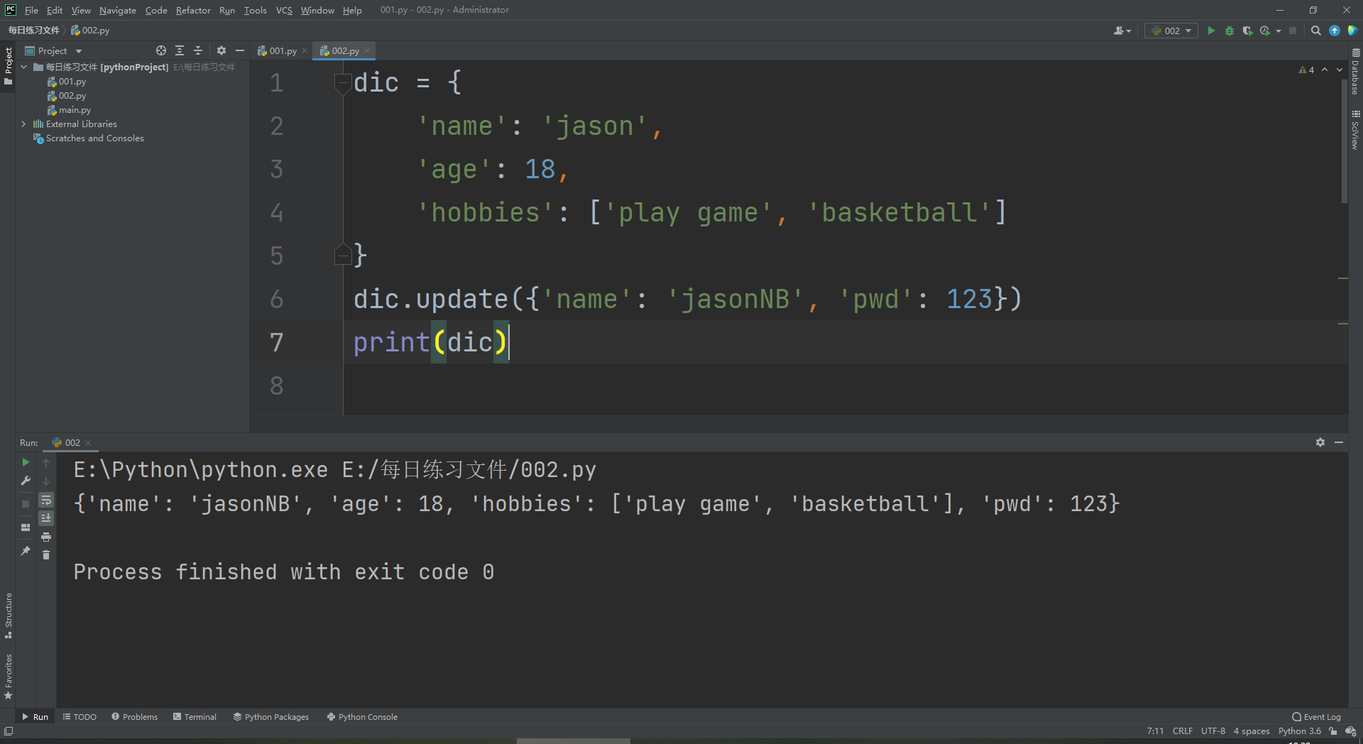
Task: Open the VCS menu
Action: 284,10
